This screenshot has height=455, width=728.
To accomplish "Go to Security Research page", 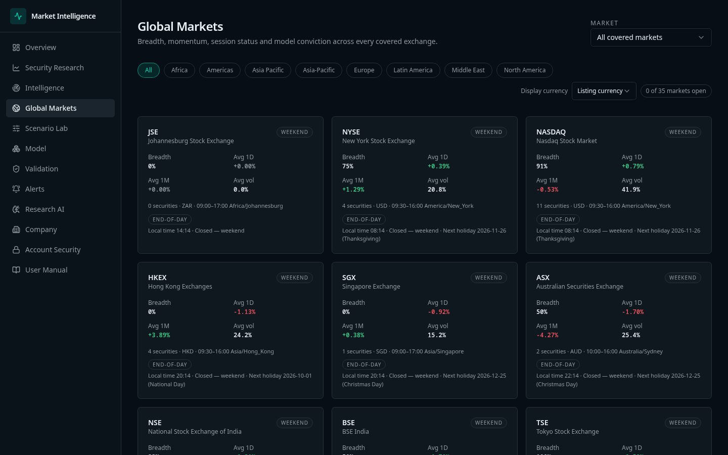I will pos(60,68).
